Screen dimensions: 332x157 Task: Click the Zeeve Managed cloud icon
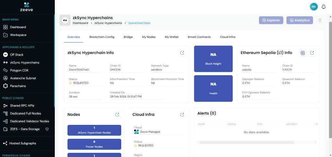click(136, 132)
